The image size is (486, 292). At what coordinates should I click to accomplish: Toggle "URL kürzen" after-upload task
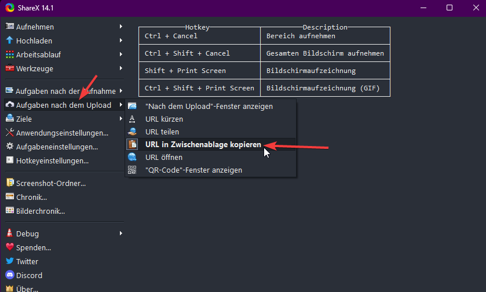point(164,119)
